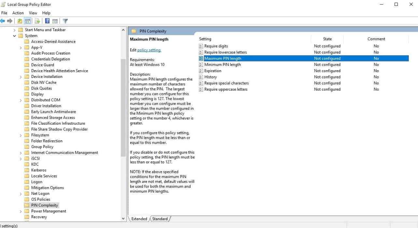This screenshot has height=228, width=418.
Task: Expand the Distributed COM node
Action: click(x=21, y=100)
